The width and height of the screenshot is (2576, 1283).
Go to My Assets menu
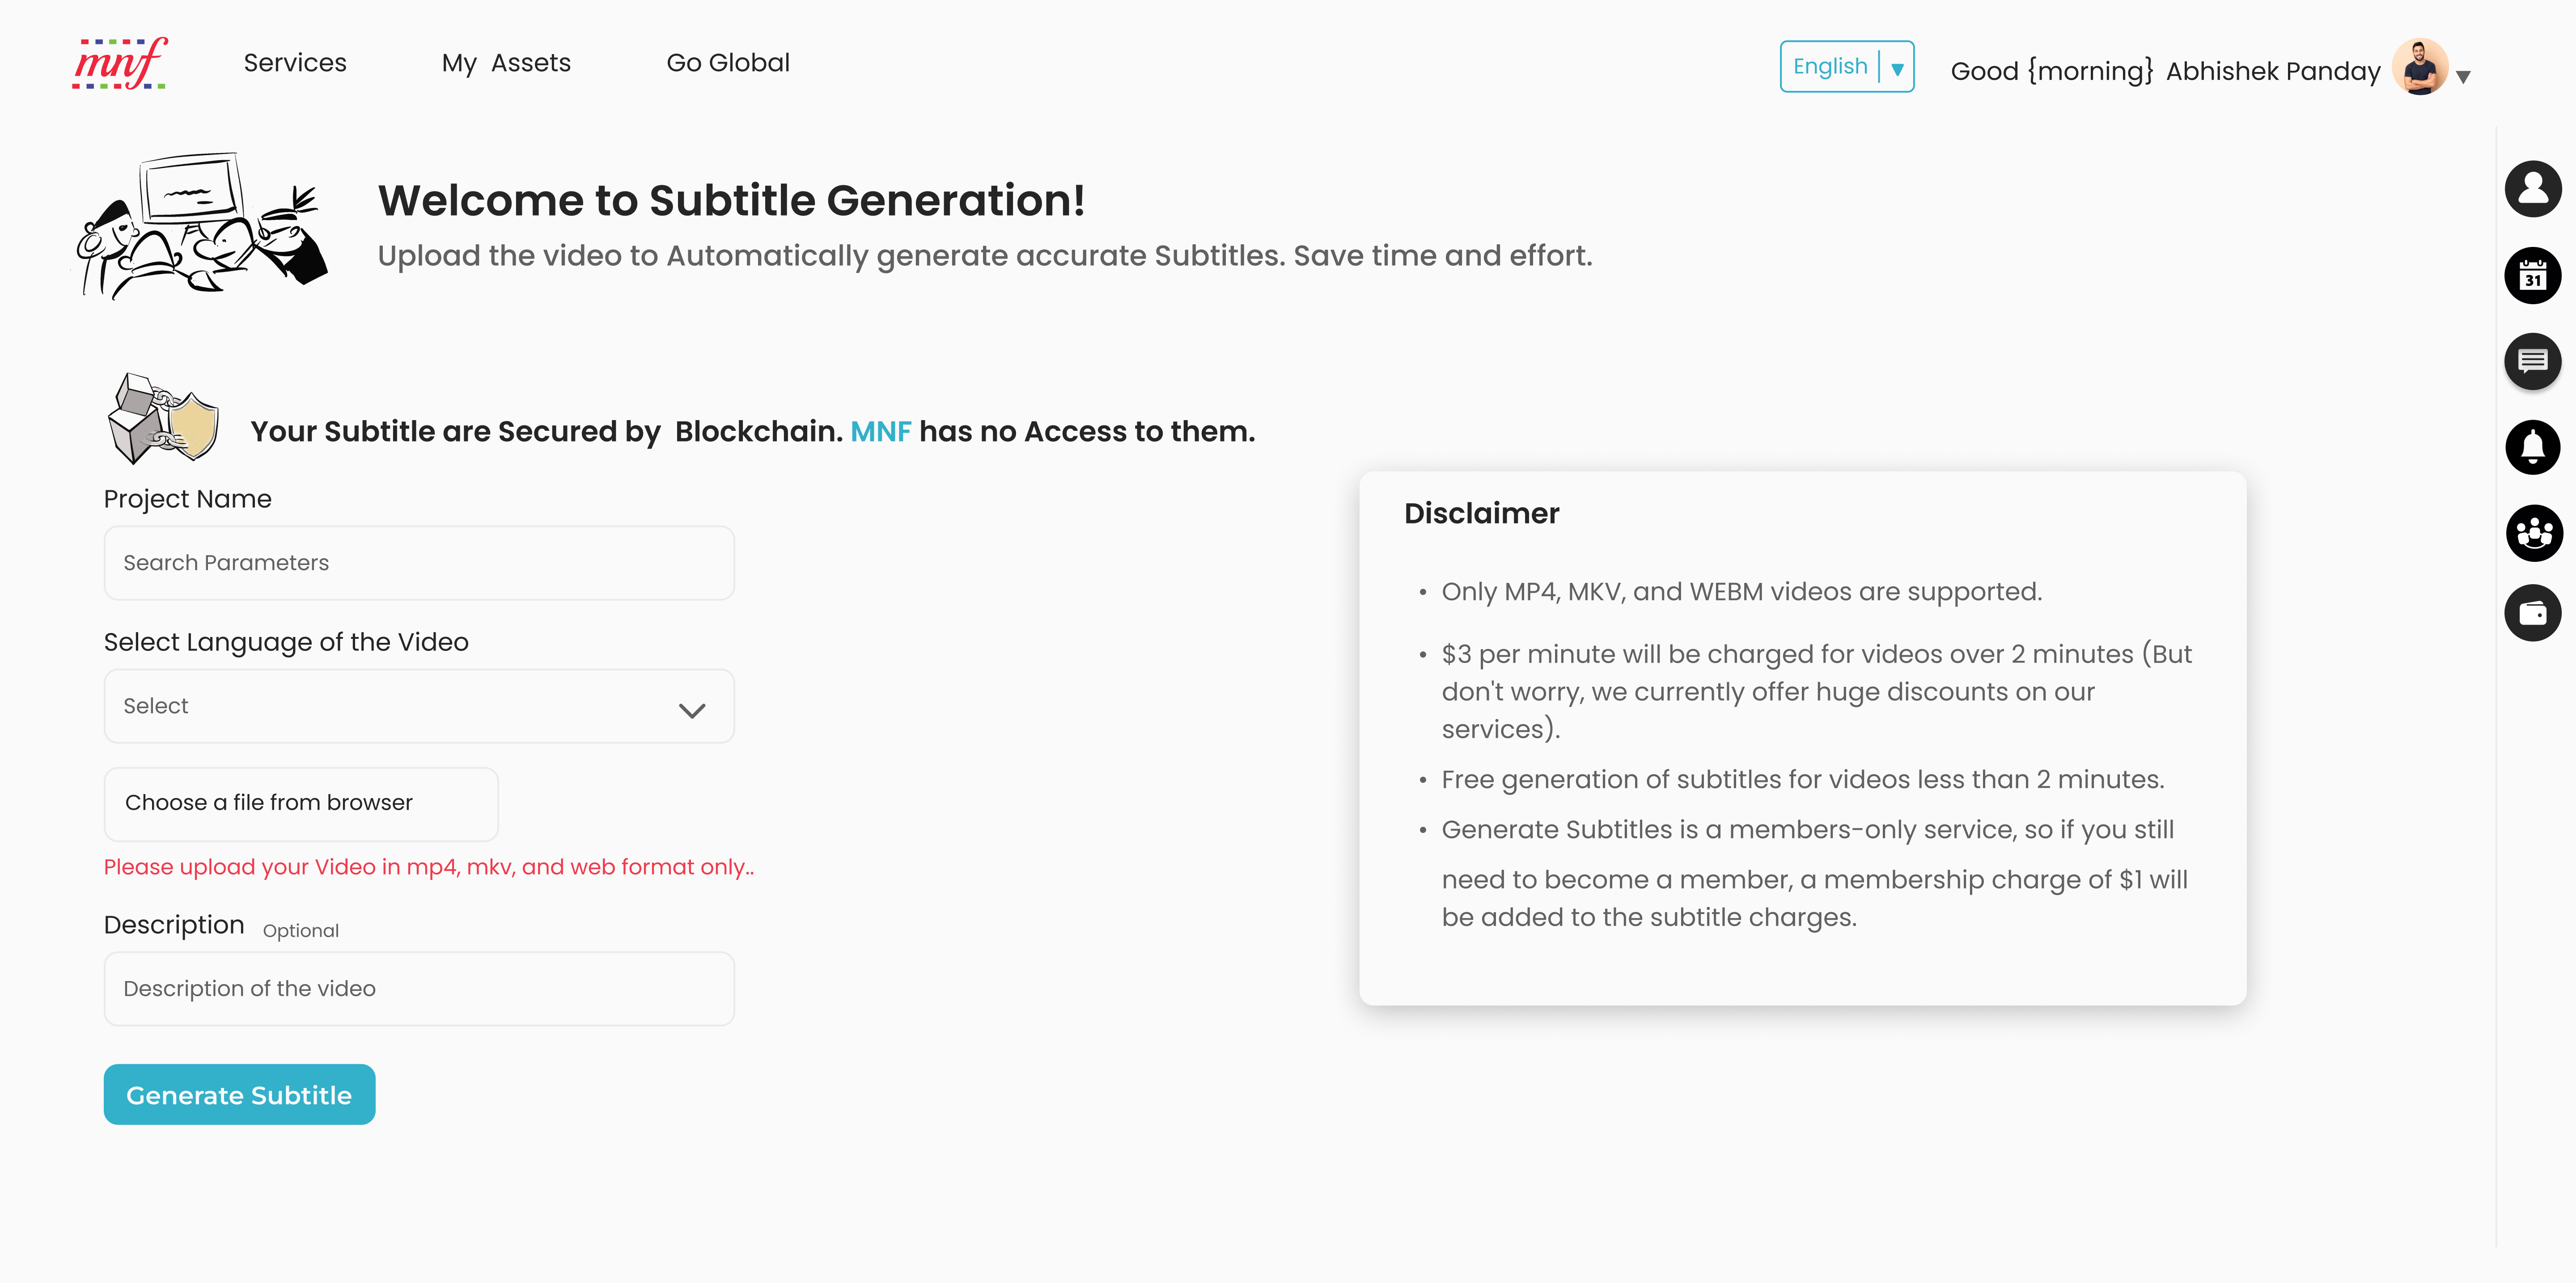[506, 63]
